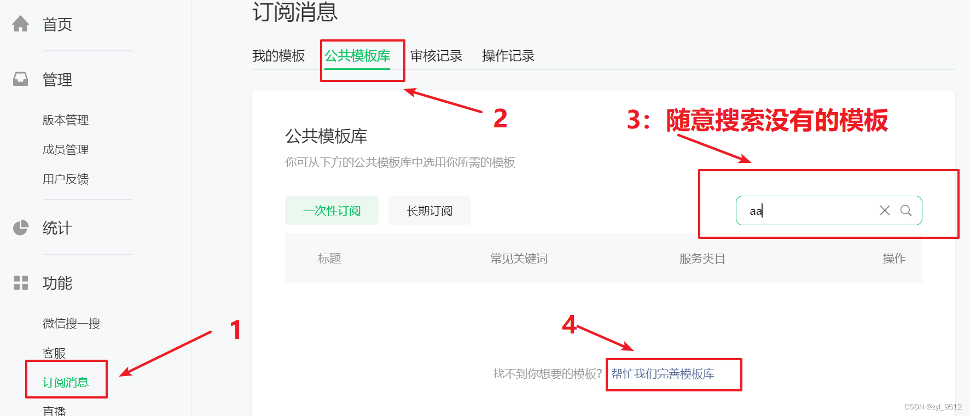970x416 pixels.
Task: Switch to the 审核记录 tab
Action: [436, 56]
